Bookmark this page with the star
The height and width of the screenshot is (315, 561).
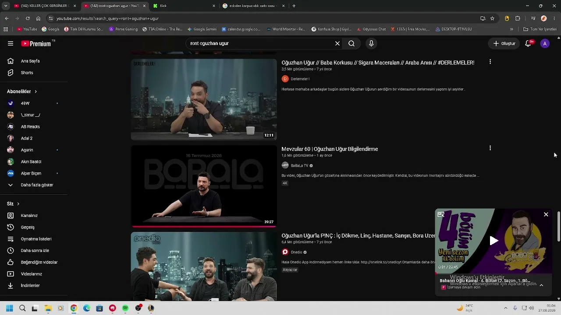(492, 18)
